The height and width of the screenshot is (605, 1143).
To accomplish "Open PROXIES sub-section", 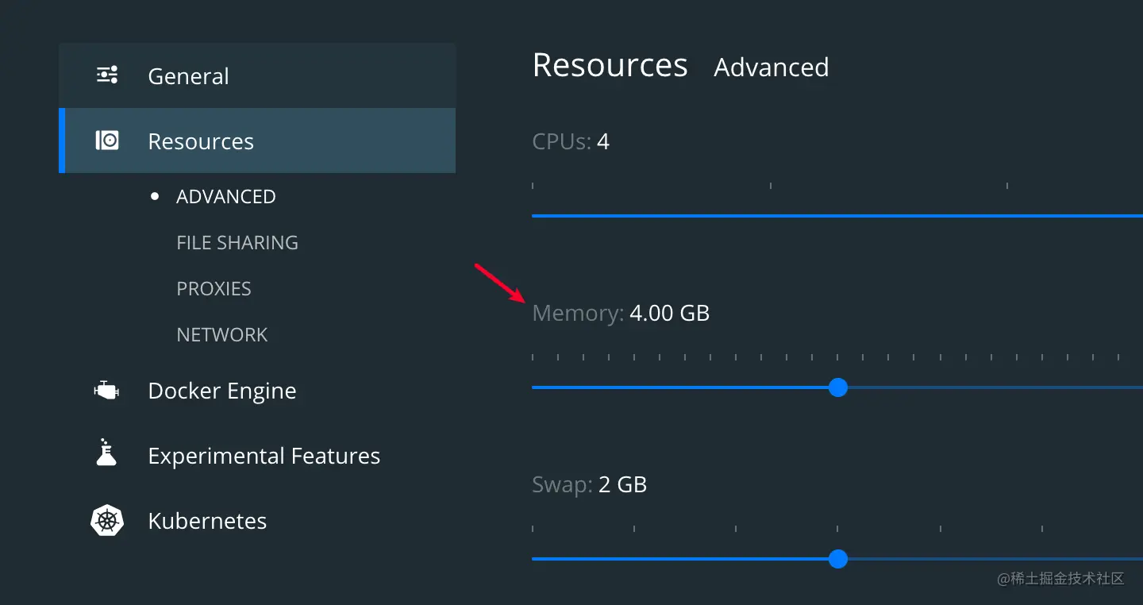I will (214, 289).
